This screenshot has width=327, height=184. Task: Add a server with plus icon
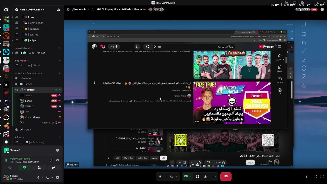tap(6, 142)
